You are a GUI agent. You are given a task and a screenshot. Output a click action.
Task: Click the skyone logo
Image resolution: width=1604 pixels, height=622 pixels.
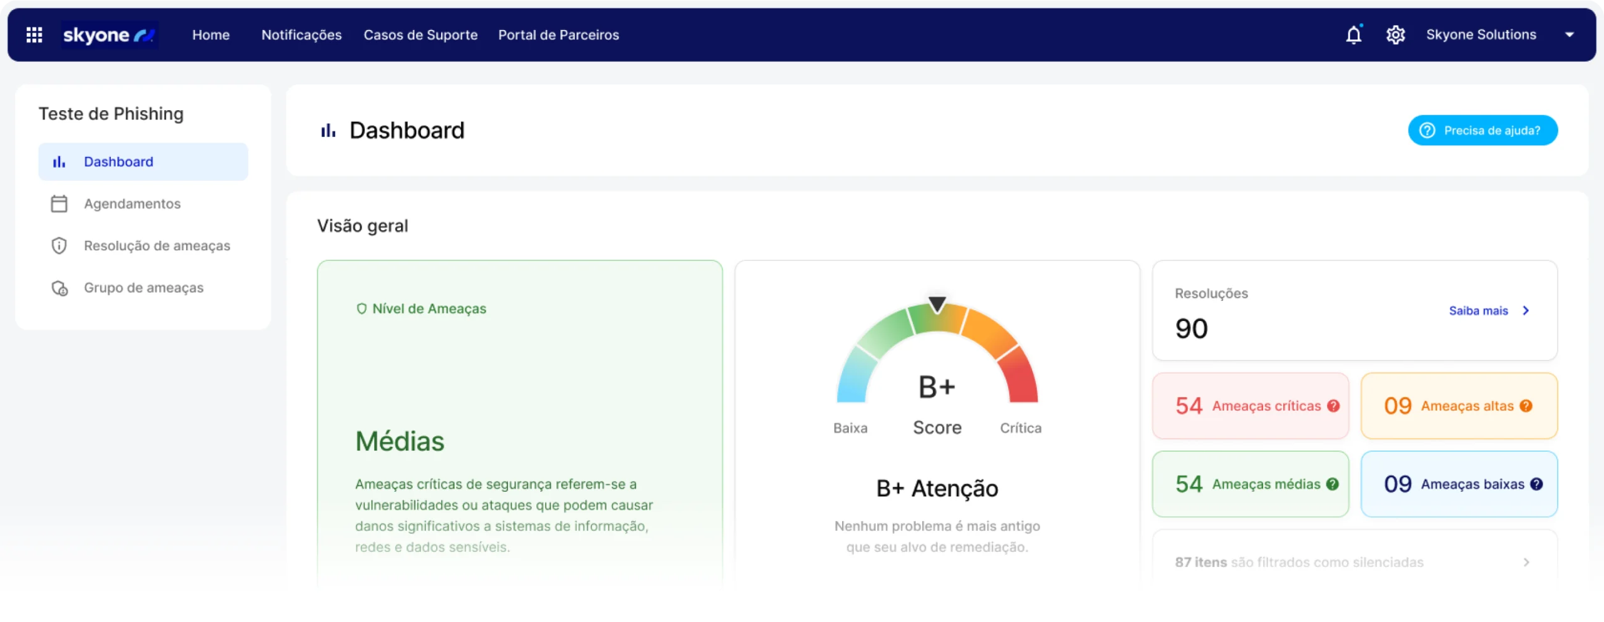click(x=110, y=34)
